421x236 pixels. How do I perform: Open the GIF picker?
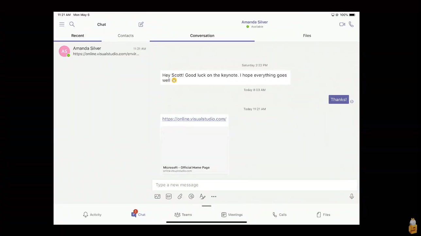(169, 197)
